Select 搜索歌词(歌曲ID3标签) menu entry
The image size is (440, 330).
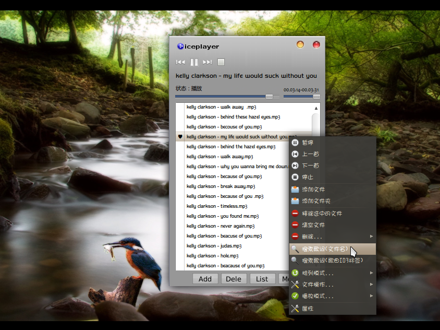[333, 261]
